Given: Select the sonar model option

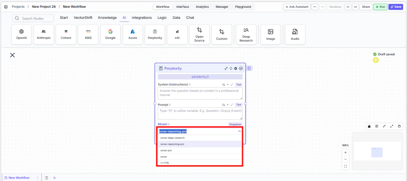Looking at the screenshot, I should point(200,157).
